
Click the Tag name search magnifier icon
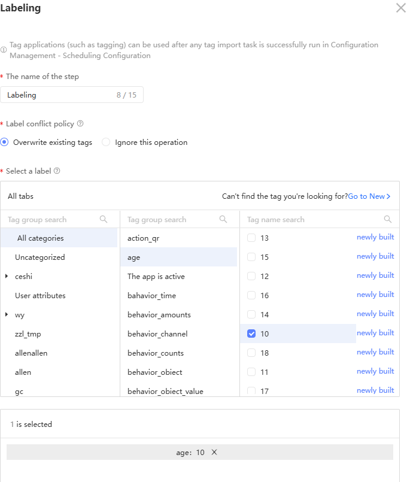tap(388, 219)
